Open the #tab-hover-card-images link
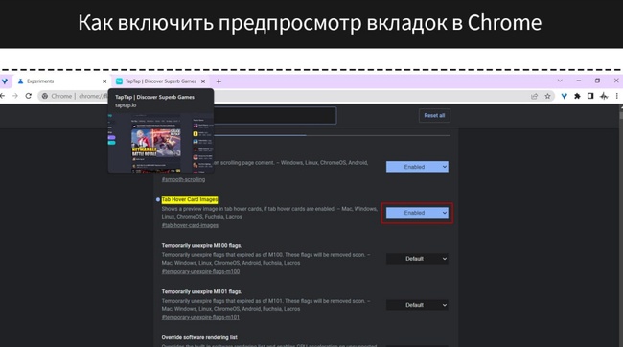Screen dimensions: 623x347 point(190,225)
